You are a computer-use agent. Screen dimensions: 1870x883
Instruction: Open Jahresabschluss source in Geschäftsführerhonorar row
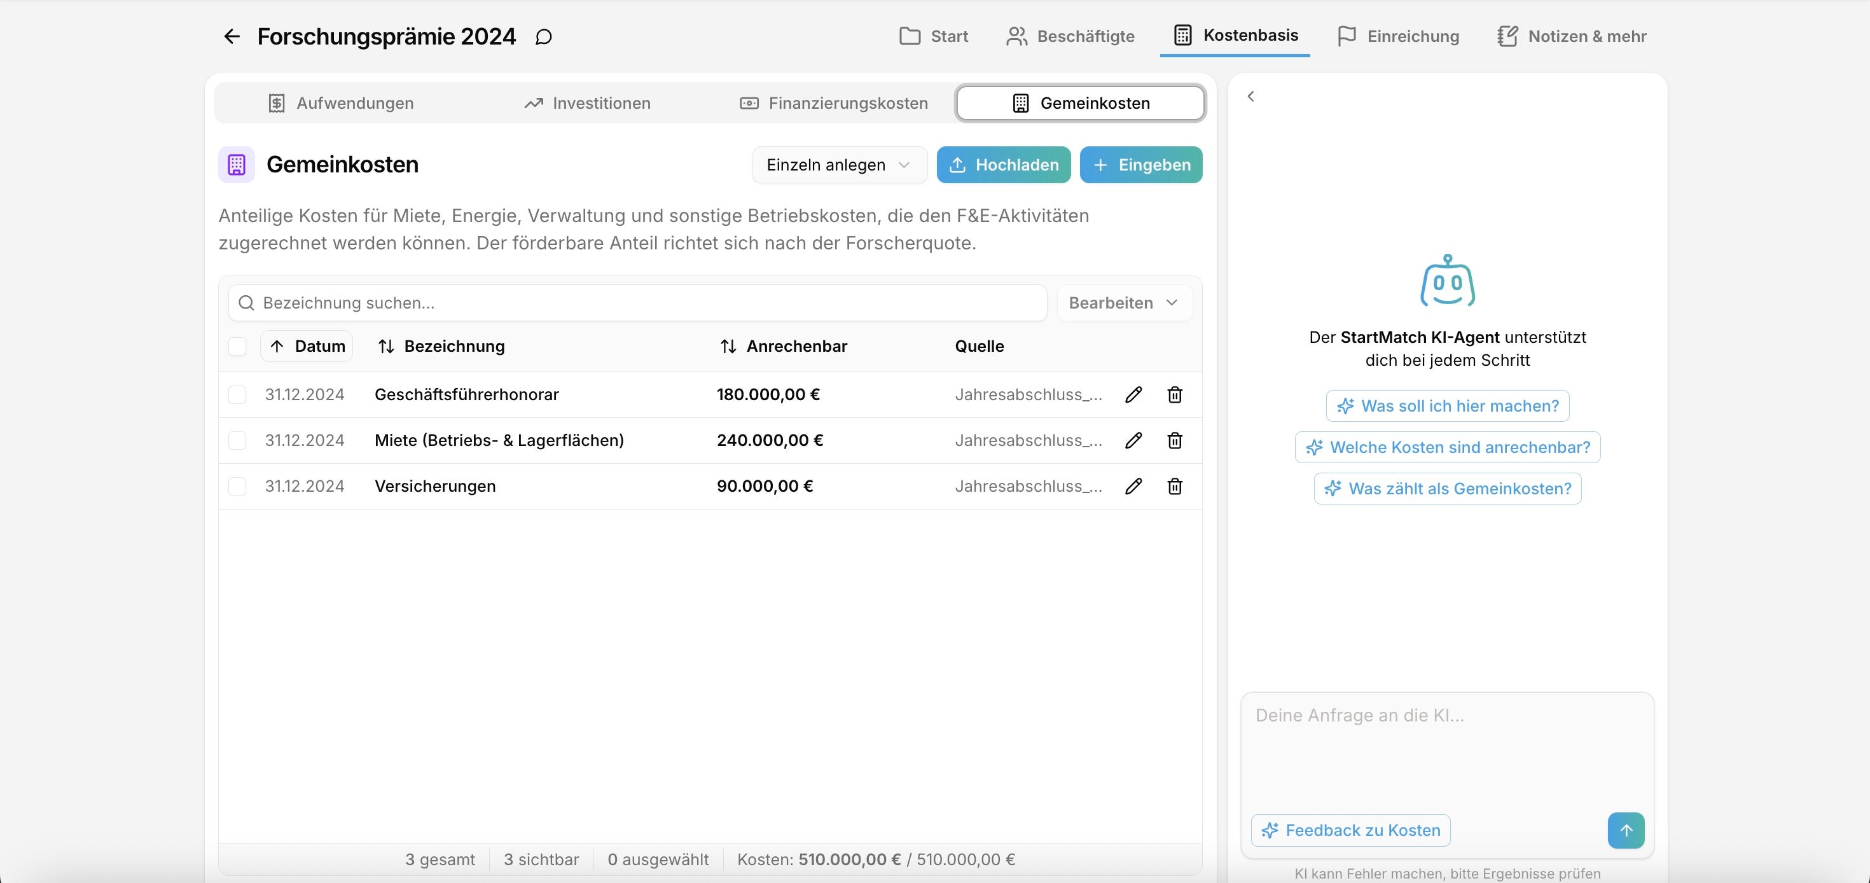pos(1028,394)
